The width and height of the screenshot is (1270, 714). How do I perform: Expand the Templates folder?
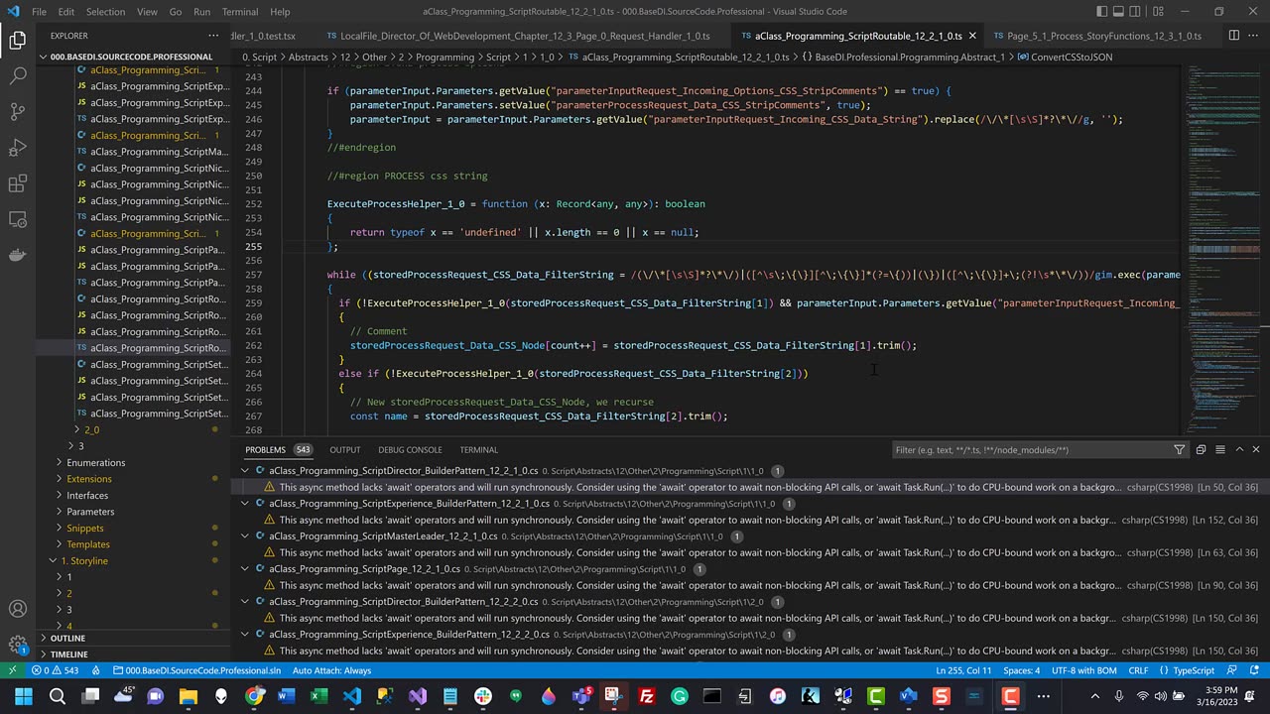pyautogui.click(x=87, y=544)
